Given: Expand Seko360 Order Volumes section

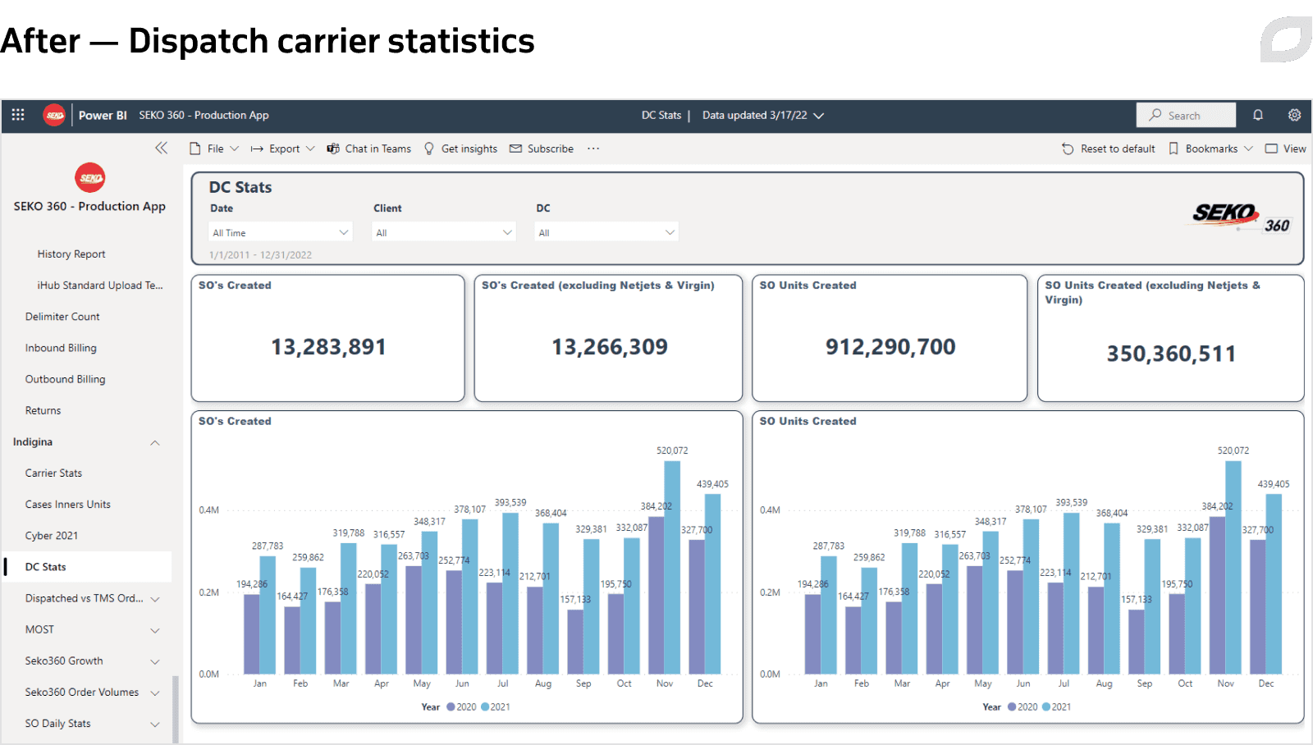Looking at the screenshot, I should [x=154, y=692].
